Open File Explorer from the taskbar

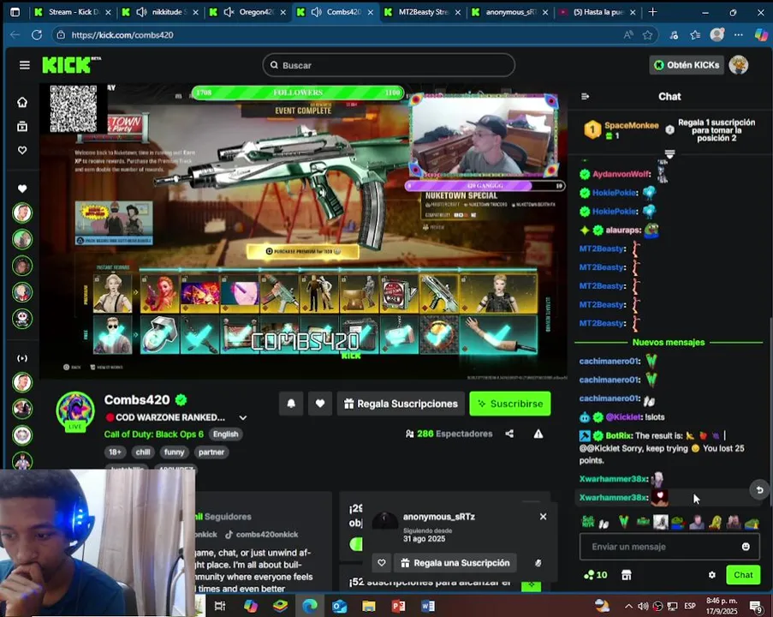(369, 606)
